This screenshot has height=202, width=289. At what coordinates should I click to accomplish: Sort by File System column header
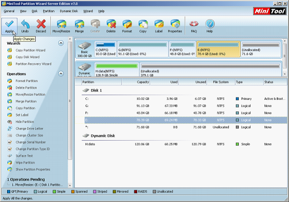click(x=221, y=82)
